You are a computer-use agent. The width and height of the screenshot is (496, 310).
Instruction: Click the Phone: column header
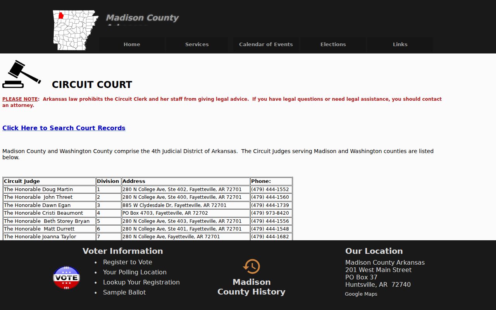(x=271, y=181)
